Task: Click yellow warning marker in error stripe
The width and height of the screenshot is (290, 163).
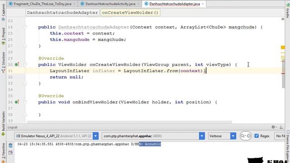Action: point(283,48)
